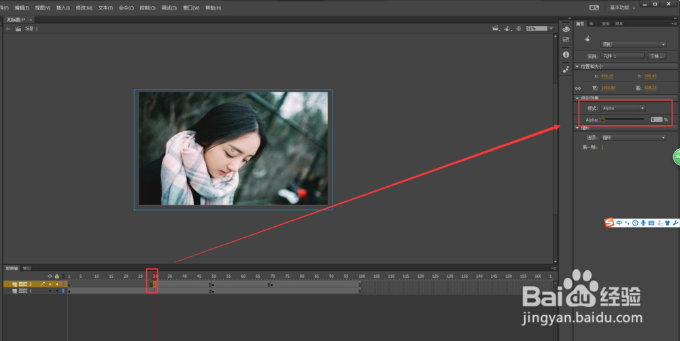Open the Color panel palette icon
This screenshot has height=341, width=680.
tap(566, 29)
